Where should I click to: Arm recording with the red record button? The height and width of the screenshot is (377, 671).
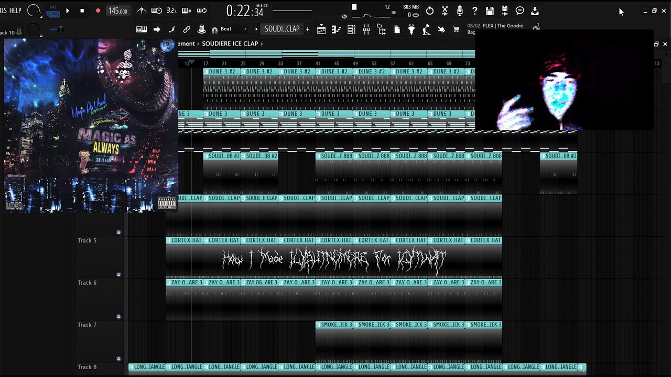[x=98, y=10]
